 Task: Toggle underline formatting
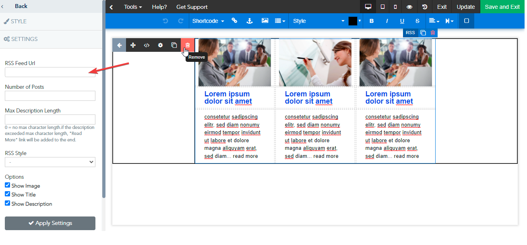[402, 21]
